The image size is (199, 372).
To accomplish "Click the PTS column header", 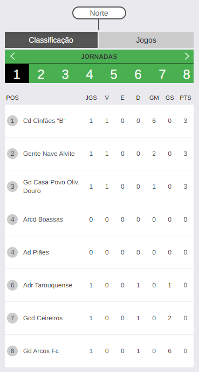I will click(x=185, y=98).
